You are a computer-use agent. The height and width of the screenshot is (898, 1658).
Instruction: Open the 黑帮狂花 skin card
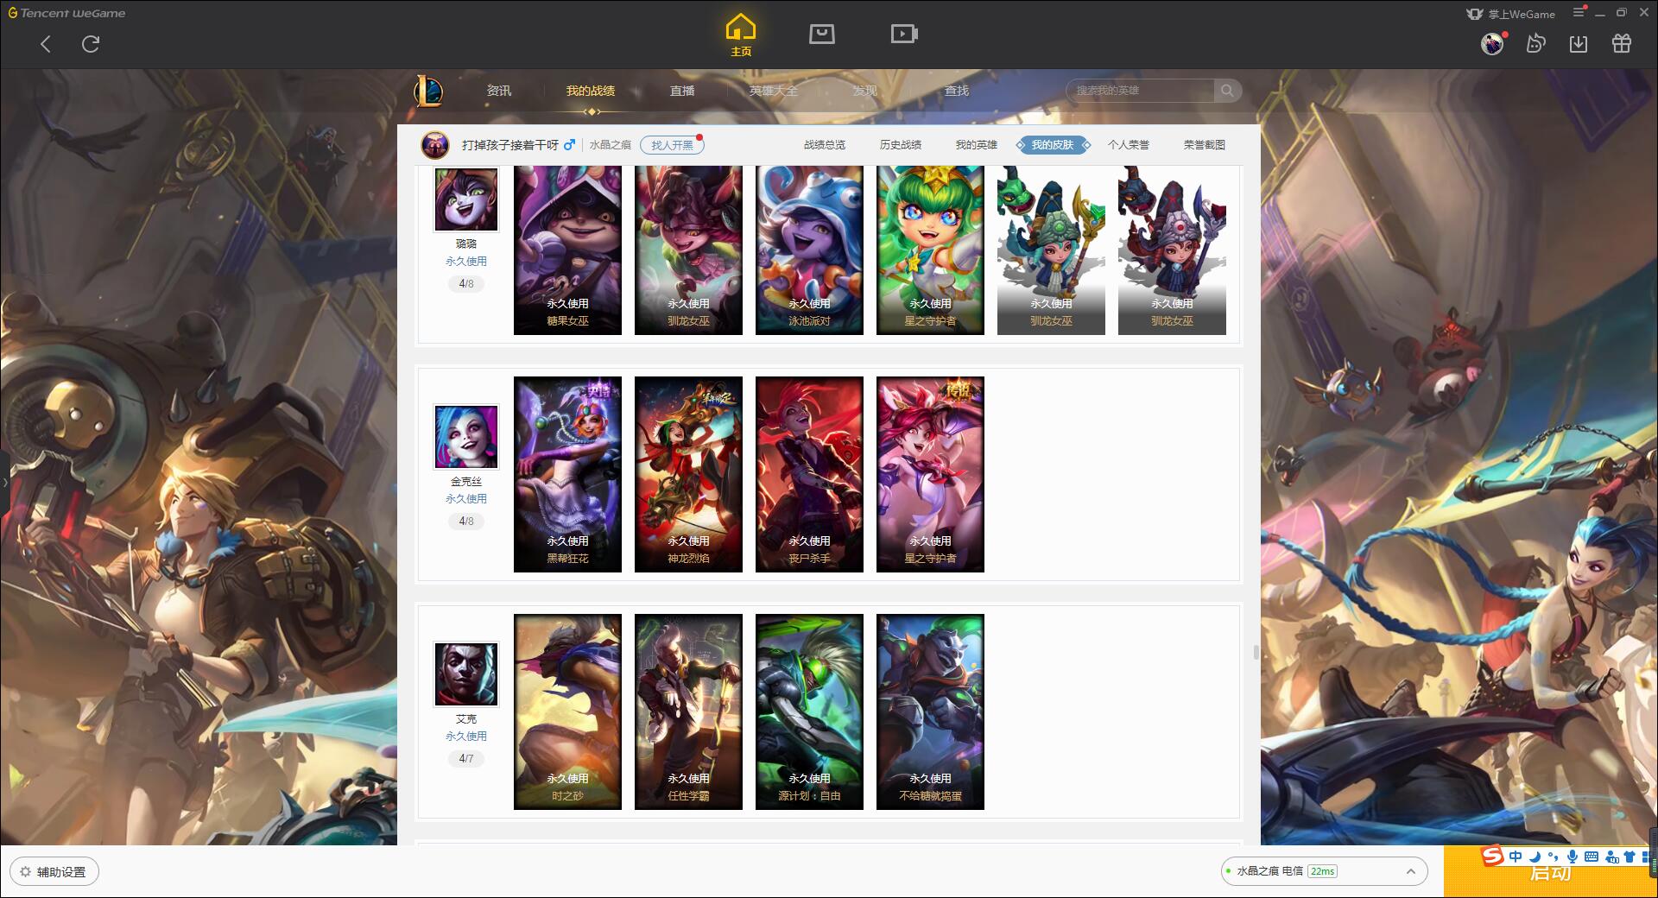567,474
